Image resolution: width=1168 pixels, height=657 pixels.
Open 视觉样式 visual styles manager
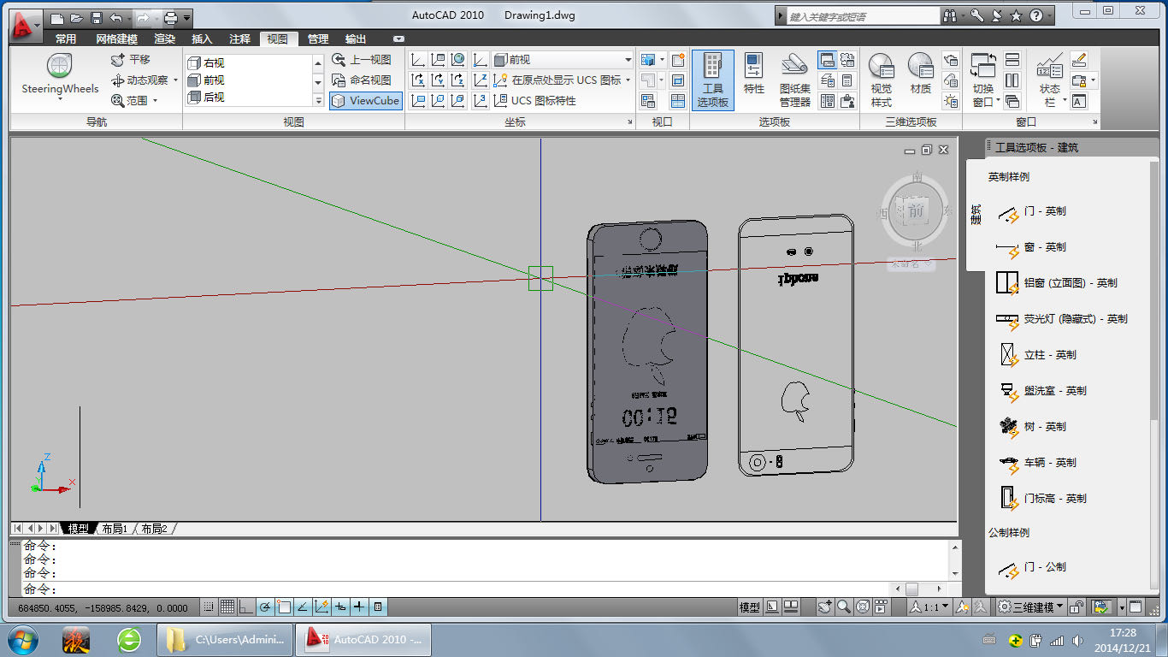[x=882, y=80]
